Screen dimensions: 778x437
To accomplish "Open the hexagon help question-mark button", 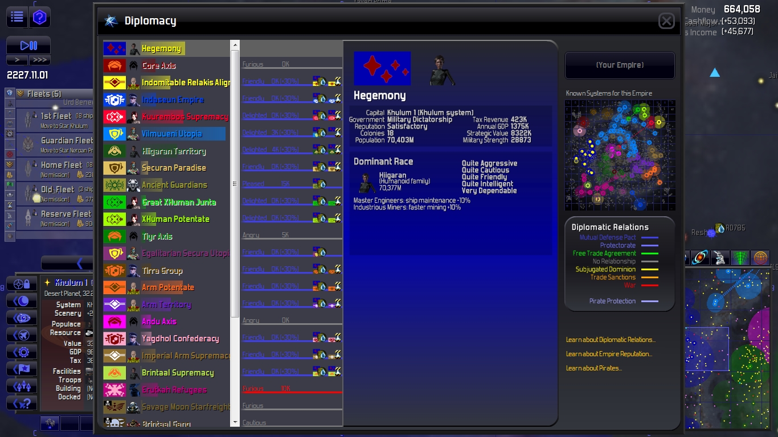I will pyautogui.click(x=39, y=17).
